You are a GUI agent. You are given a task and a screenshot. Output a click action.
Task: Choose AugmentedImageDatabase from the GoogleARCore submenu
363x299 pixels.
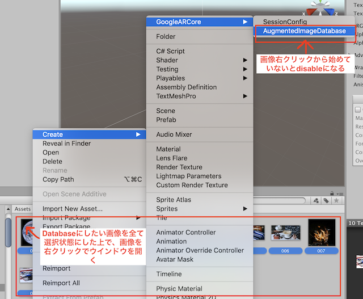pos(304,31)
